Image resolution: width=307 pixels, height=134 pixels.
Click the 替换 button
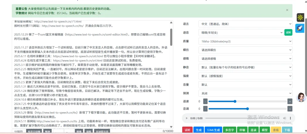tap(79, 131)
